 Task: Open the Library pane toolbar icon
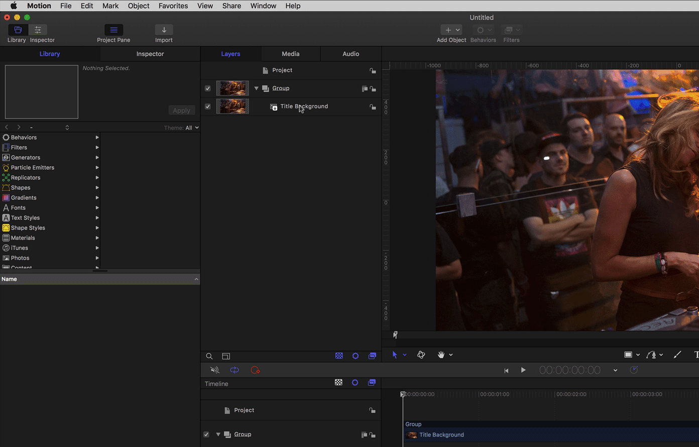[18, 30]
